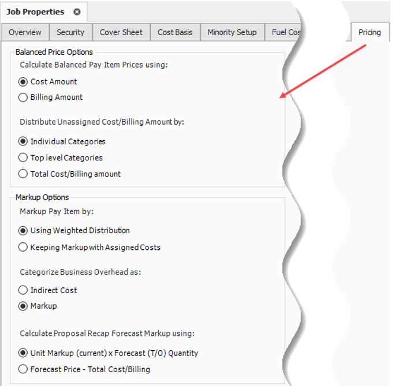Categorize Business Overhead as Indirect Cost
This screenshot has width=395, height=386.
[23, 290]
